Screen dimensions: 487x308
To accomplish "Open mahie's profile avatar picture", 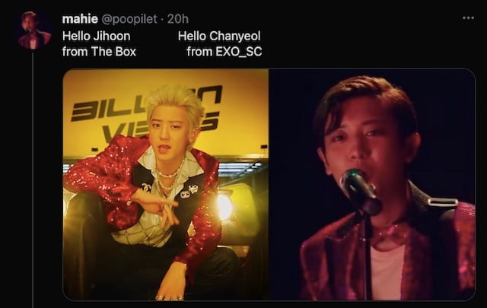I will tap(33, 30).
